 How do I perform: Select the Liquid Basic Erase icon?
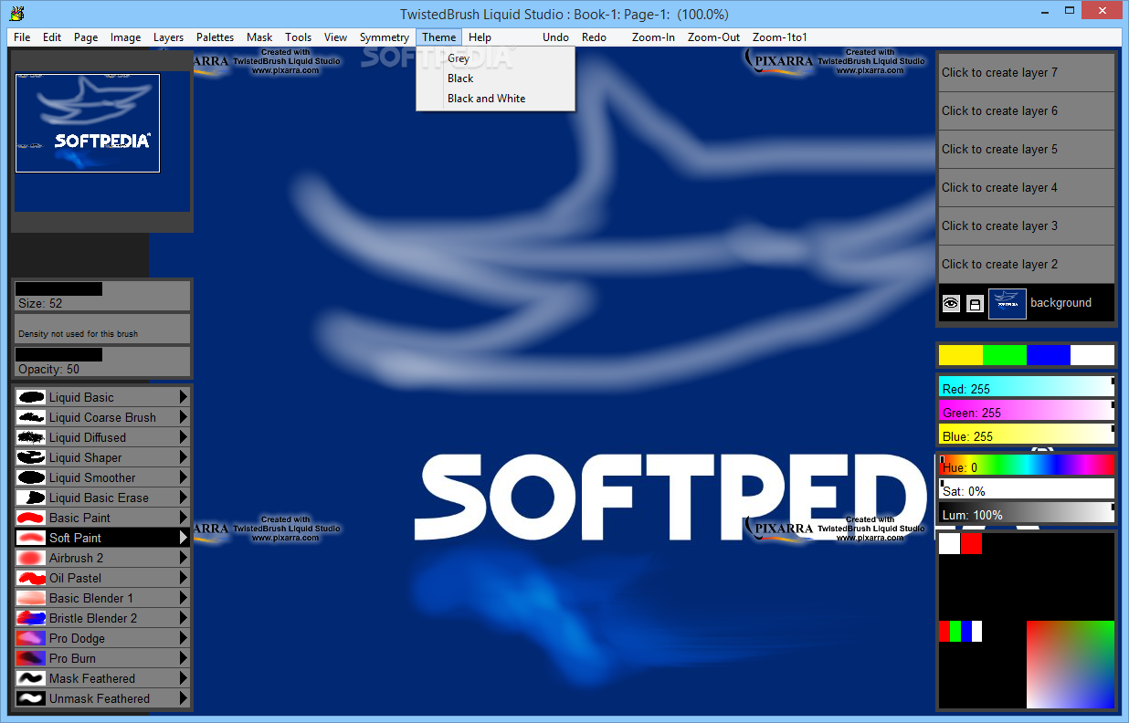(31, 498)
